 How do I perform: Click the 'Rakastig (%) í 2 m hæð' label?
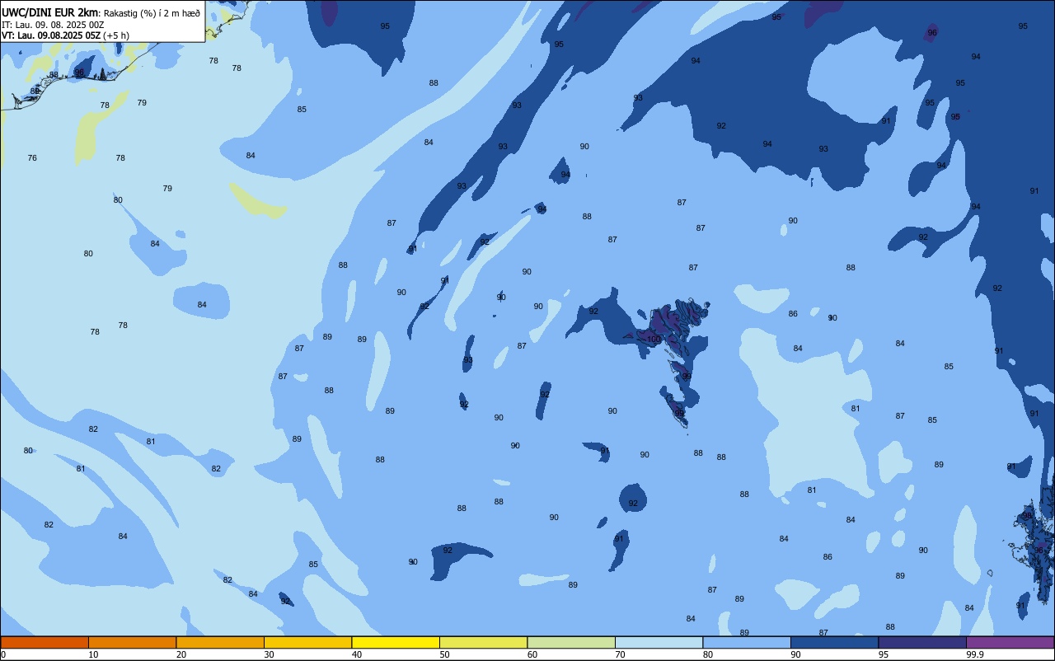pyautogui.click(x=152, y=13)
